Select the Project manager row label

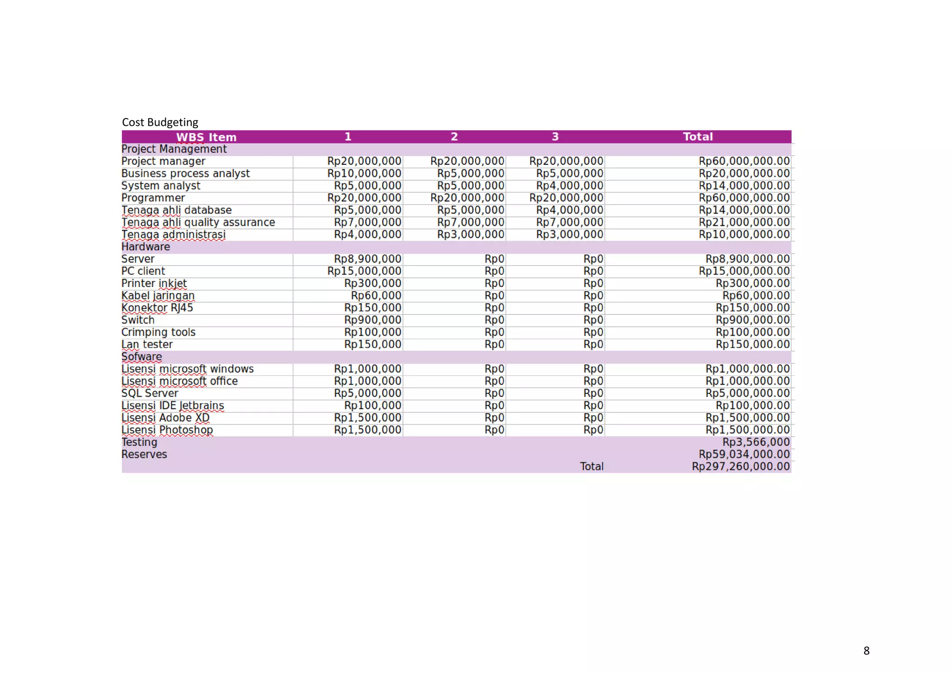click(x=163, y=161)
